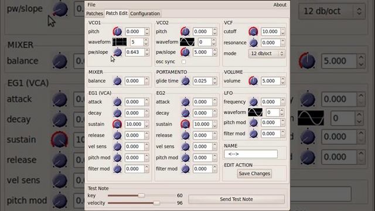Viewport: 375px width, 211px height.
Task: Click the EG2 pitch mod knob
Action: click(185, 158)
